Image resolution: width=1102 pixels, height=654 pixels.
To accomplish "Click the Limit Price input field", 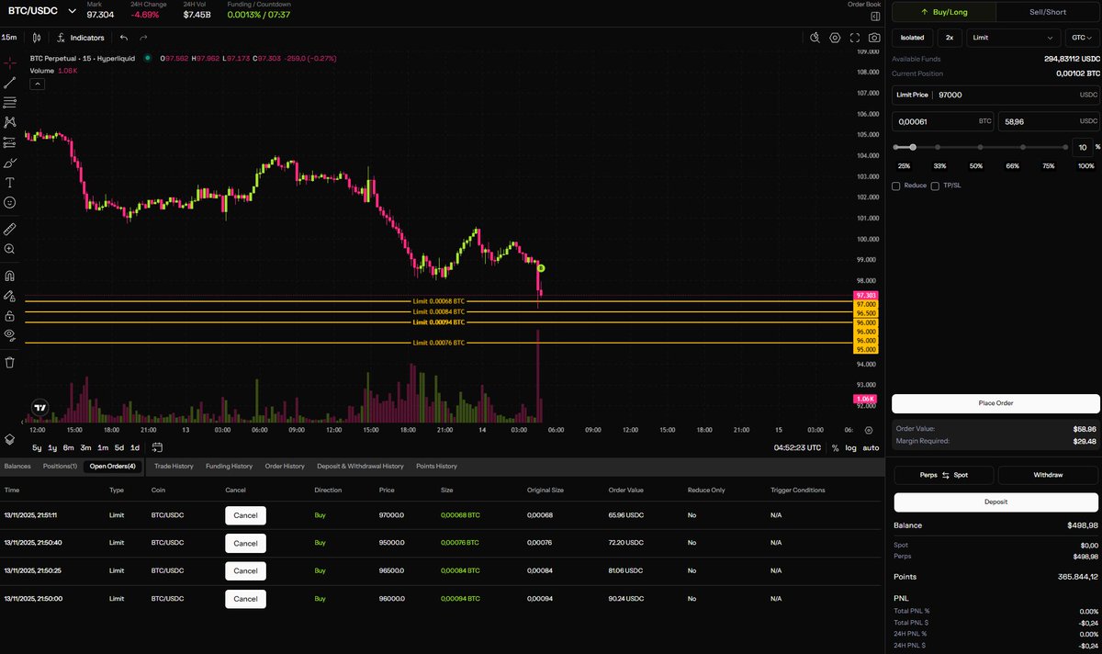I will 995,95.
